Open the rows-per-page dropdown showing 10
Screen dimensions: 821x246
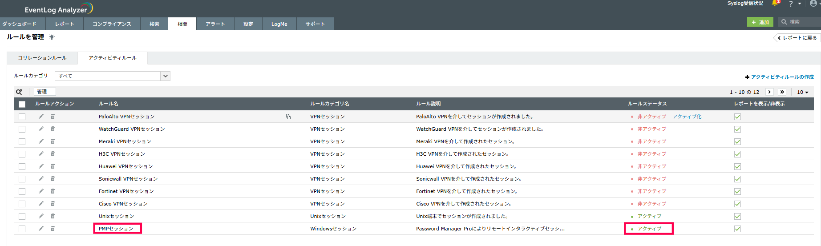802,92
